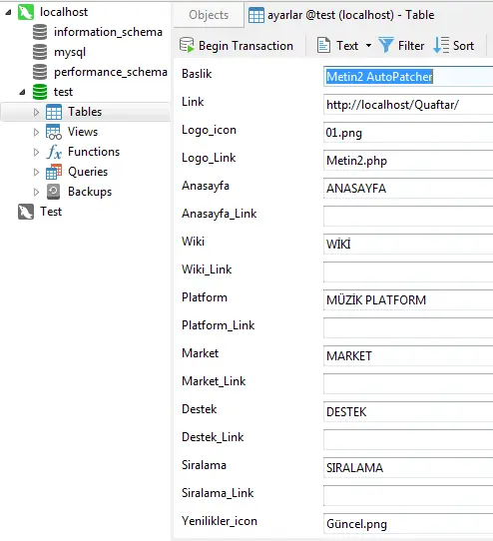
Task: Click the Sort button label
Action: coord(464,46)
